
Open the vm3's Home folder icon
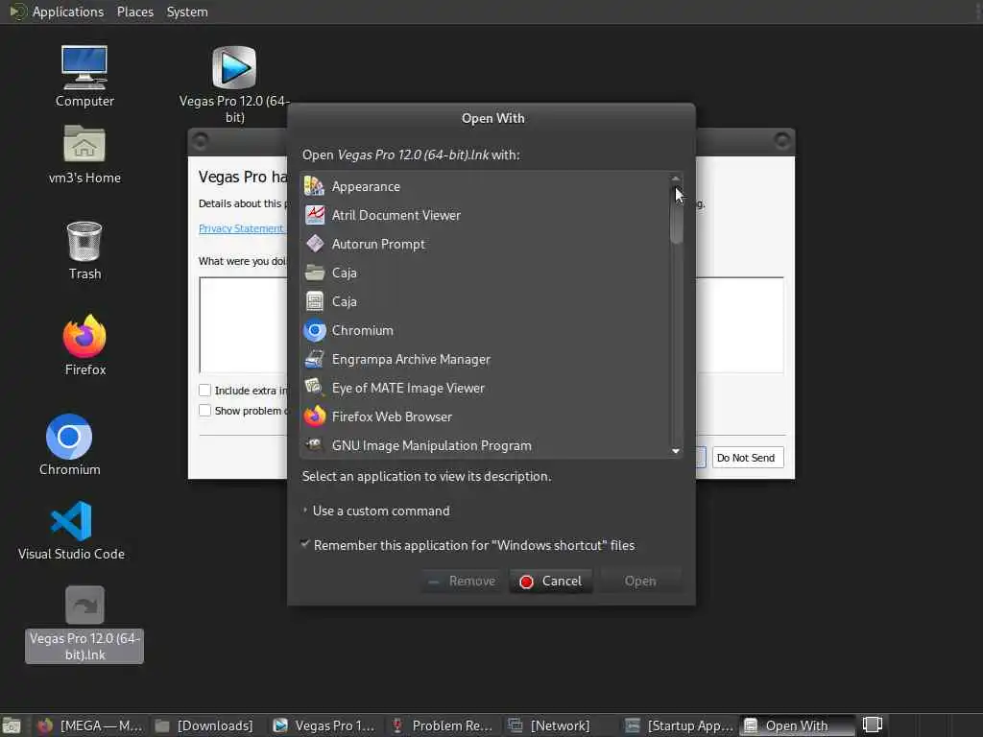(x=84, y=144)
